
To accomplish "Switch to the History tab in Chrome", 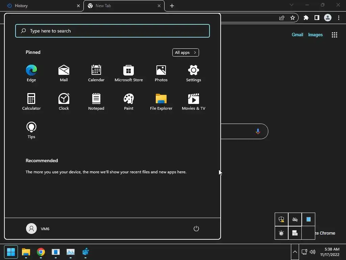I will coord(42,6).
